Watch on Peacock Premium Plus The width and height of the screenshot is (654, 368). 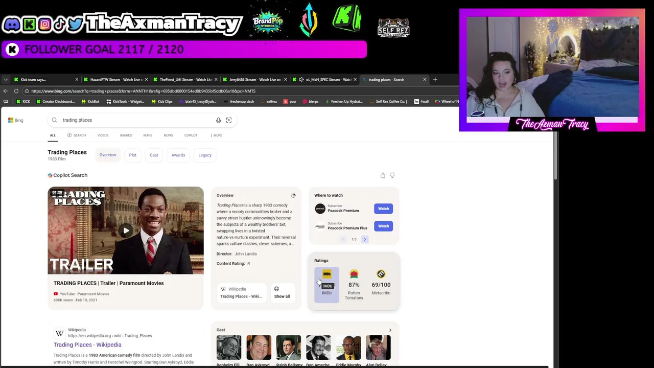(x=383, y=226)
